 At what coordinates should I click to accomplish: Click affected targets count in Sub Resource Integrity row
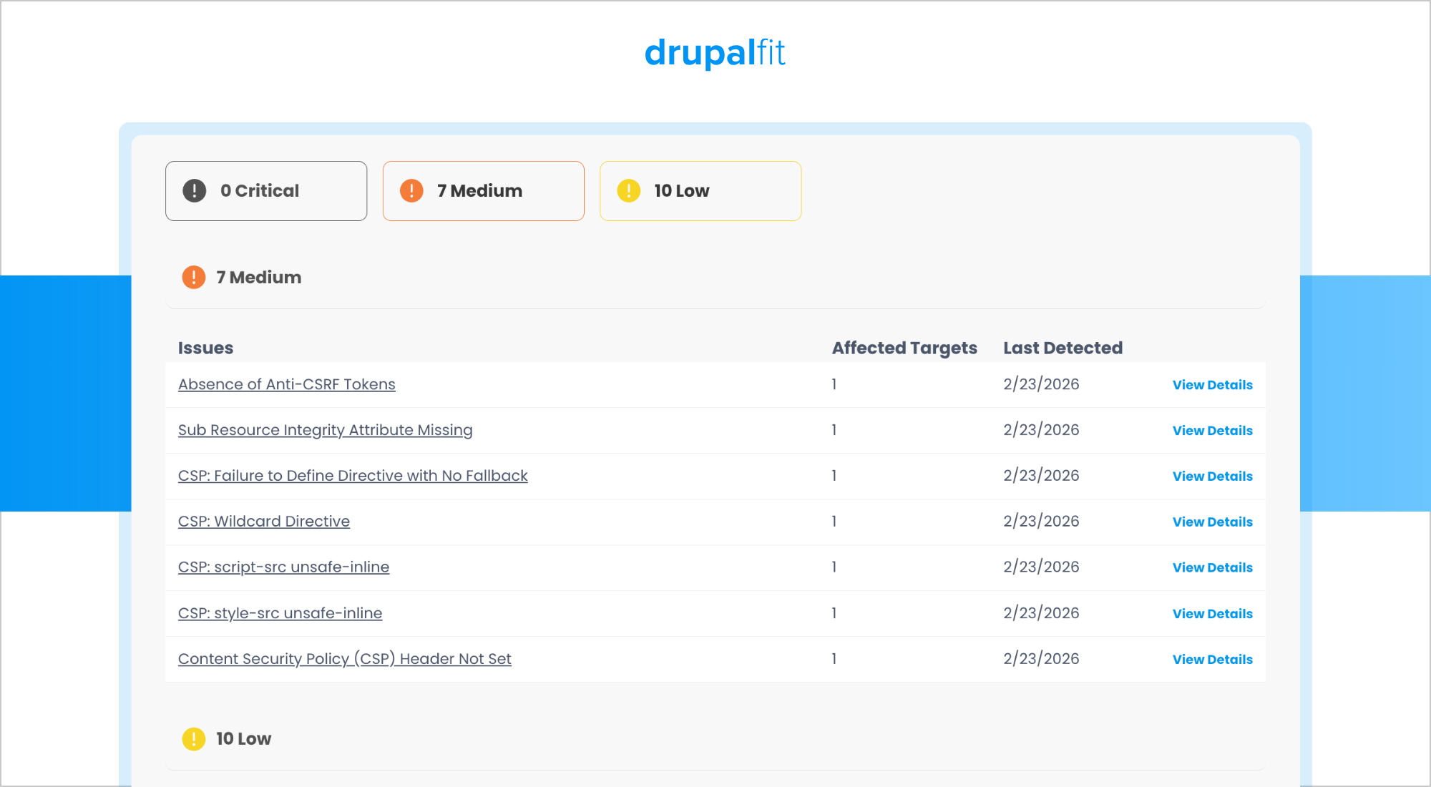(834, 431)
